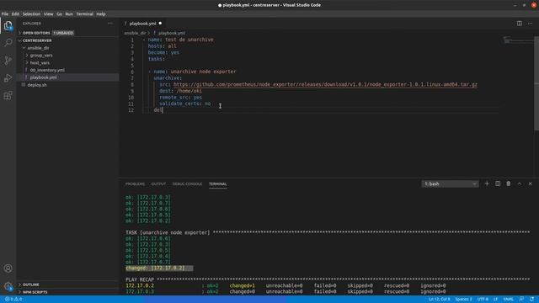Select terminal instance dropdown 1: bash
The width and height of the screenshot is (539, 303).
(450, 183)
